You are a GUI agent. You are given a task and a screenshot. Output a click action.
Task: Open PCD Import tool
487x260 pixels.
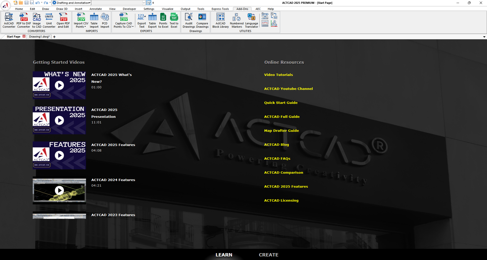point(105,20)
